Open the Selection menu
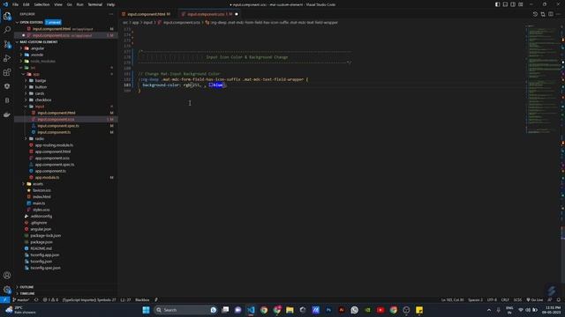This screenshot has height=317, width=565. pyautogui.click(x=41, y=4)
